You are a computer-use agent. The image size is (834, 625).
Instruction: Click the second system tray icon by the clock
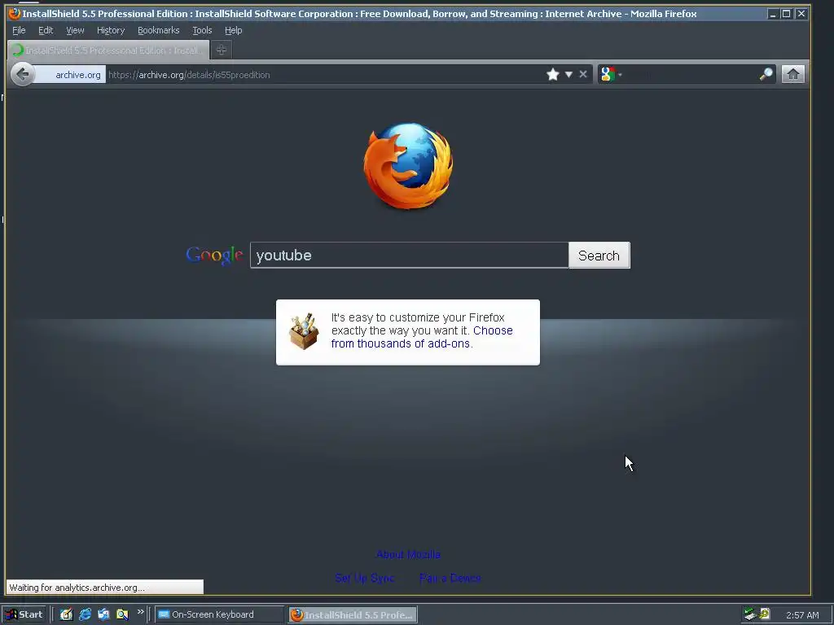pyautogui.click(x=765, y=614)
